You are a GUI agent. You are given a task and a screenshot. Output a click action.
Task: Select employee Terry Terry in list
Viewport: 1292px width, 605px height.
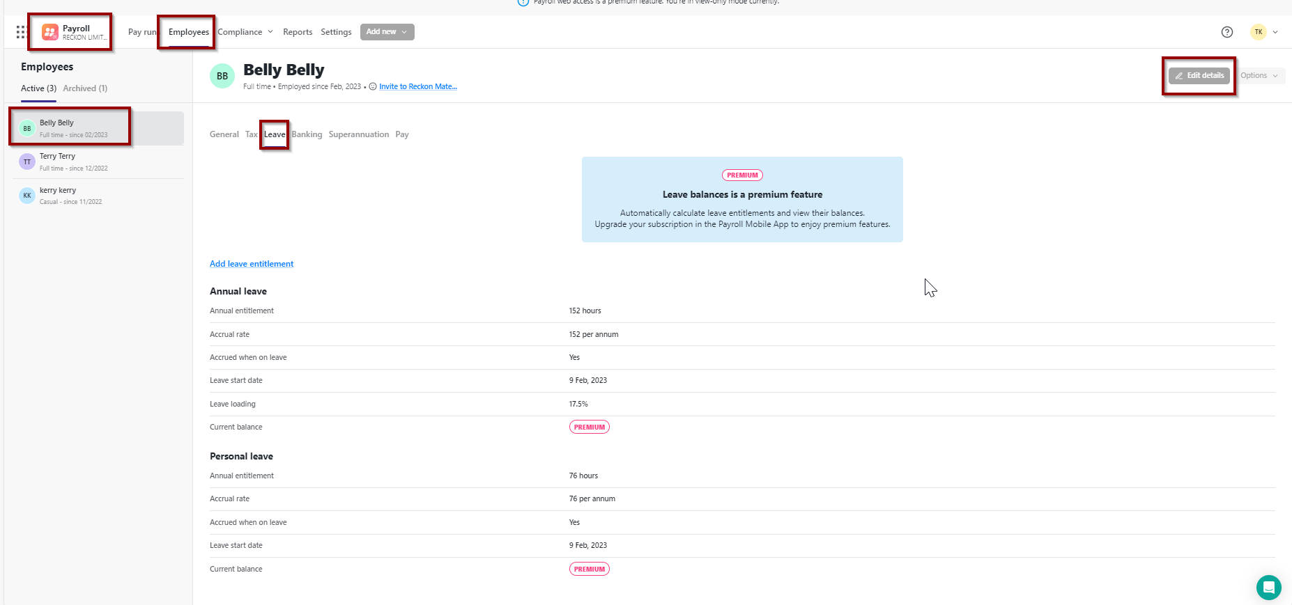pyautogui.click(x=98, y=162)
